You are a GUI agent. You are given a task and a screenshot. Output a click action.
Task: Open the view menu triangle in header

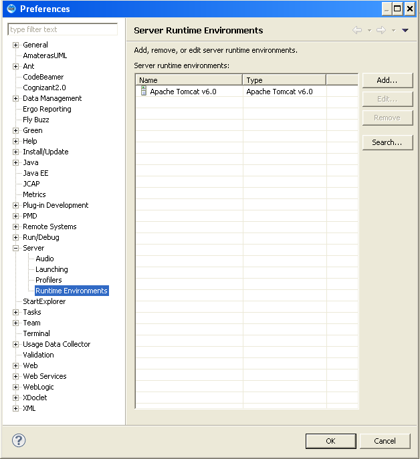405,30
